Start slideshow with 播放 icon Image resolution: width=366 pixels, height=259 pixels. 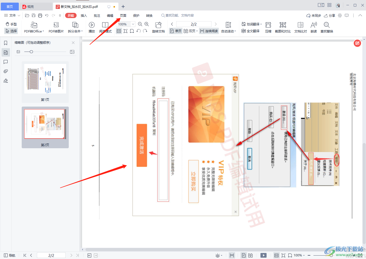coord(92,27)
